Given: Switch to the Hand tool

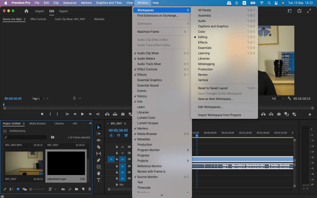Looking at the screenshot, I should (99, 173).
